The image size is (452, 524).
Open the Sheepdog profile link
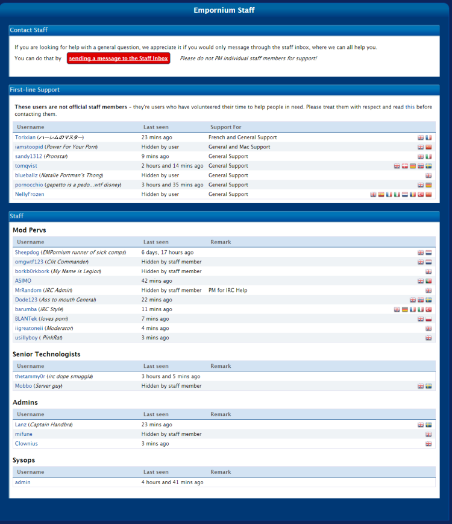[27, 252]
